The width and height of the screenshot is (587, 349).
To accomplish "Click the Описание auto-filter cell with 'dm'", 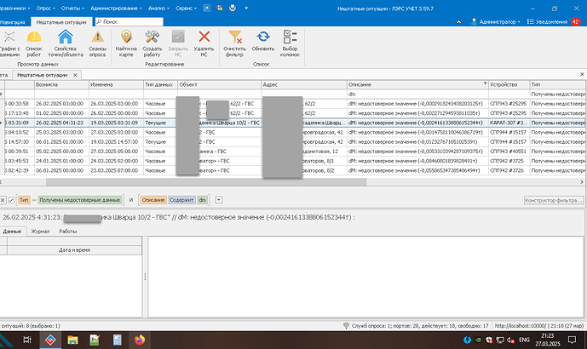I will tap(417, 94).
